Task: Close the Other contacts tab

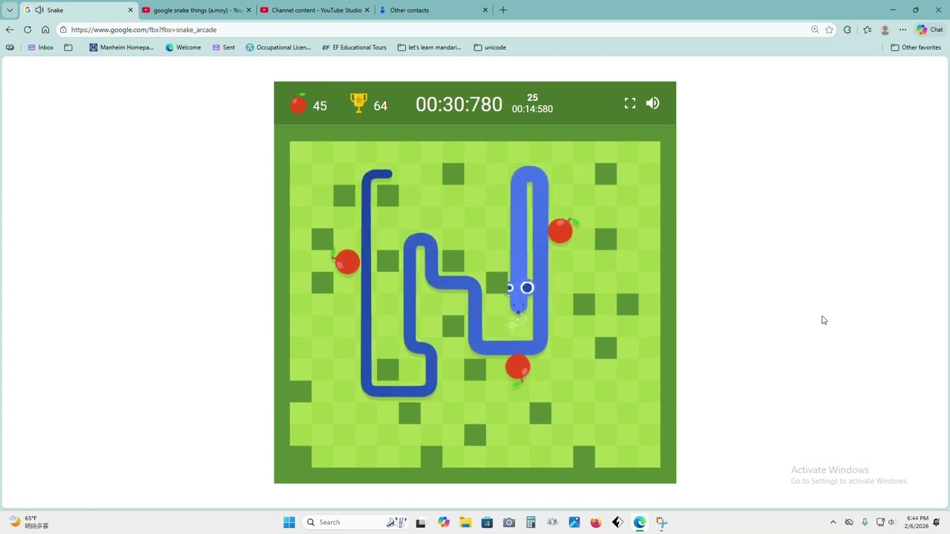Action: click(485, 10)
